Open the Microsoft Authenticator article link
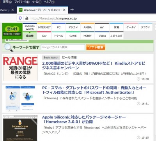This screenshot has height=141, width=156. (94, 90)
